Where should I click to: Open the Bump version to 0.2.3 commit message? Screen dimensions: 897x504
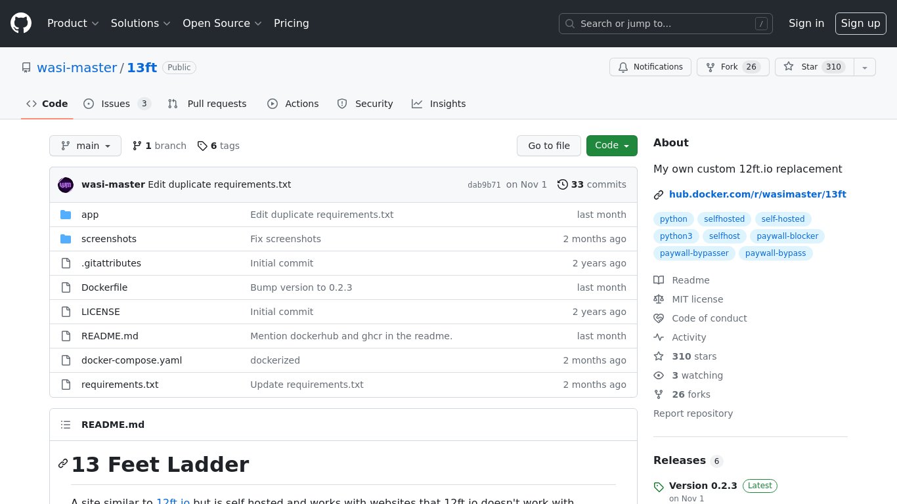pyautogui.click(x=301, y=287)
